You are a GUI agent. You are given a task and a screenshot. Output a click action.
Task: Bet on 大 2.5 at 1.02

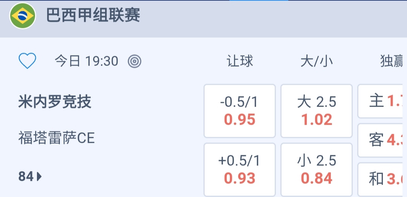tap(317, 111)
